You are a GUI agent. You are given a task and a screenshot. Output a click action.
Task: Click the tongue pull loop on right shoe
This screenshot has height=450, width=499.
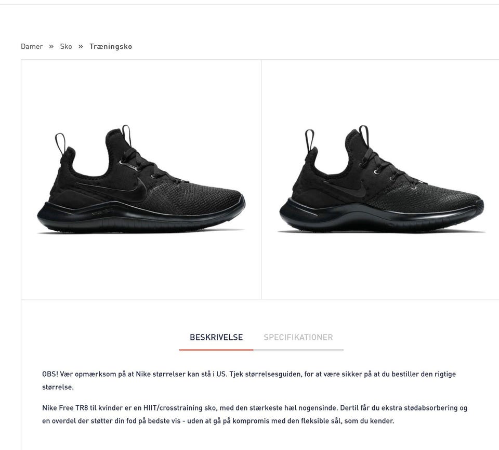pos(364,134)
